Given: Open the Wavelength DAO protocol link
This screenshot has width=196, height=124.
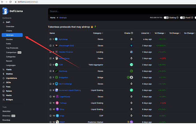Looking at the screenshot, I should [67, 46].
